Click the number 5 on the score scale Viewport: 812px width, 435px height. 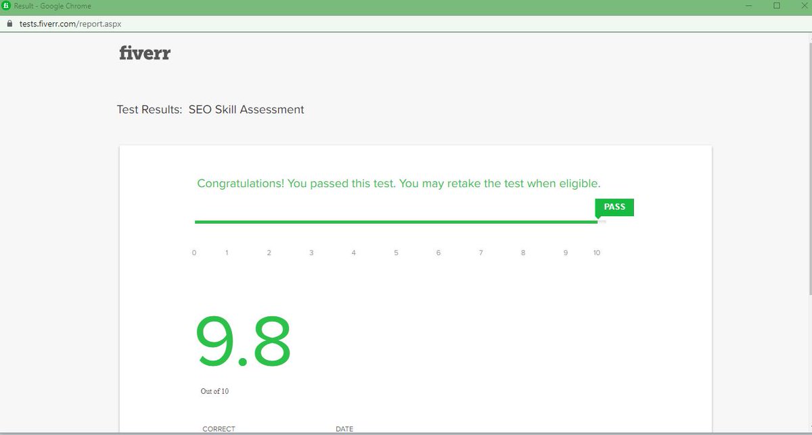396,252
